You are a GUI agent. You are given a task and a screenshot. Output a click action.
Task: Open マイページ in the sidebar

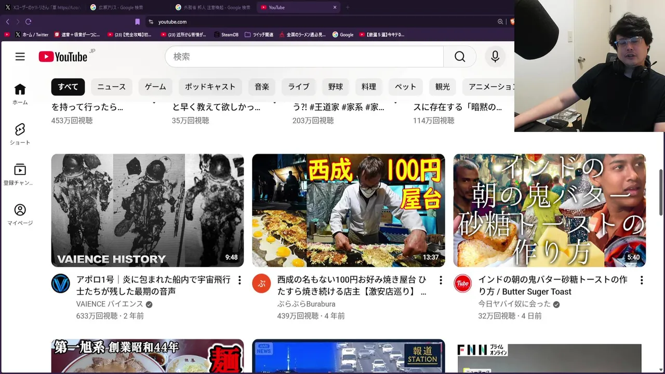20,215
